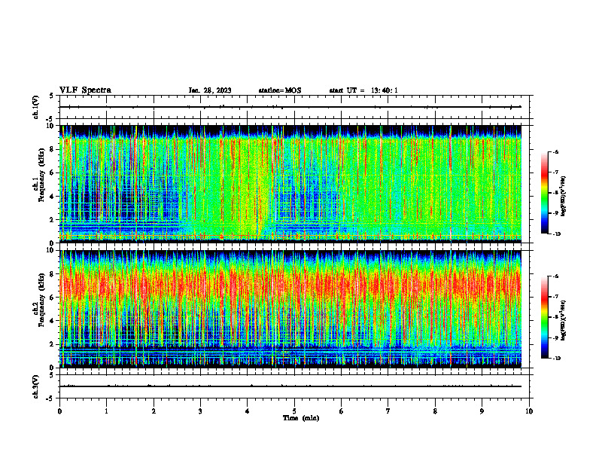Screen dimensions: 596x461
Task: Click the "ch.1(V)" waveform axis label
Action: (x=35, y=107)
